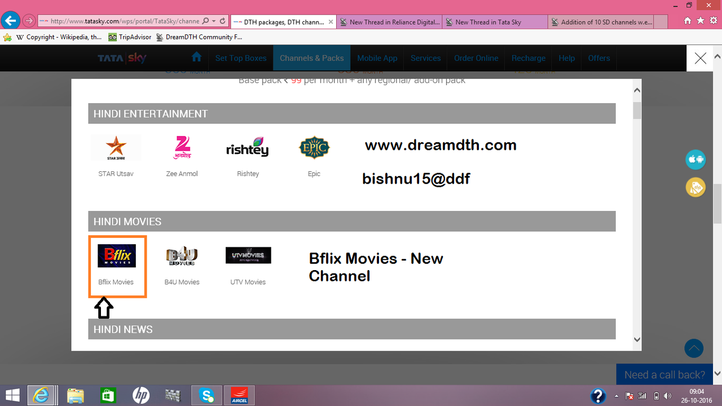Open the browser Home icon
Image resolution: width=722 pixels, height=406 pixels.
(688, 20)
